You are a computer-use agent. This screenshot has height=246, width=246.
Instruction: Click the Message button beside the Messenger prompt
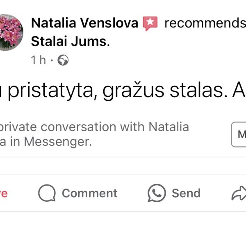(239, 134)
